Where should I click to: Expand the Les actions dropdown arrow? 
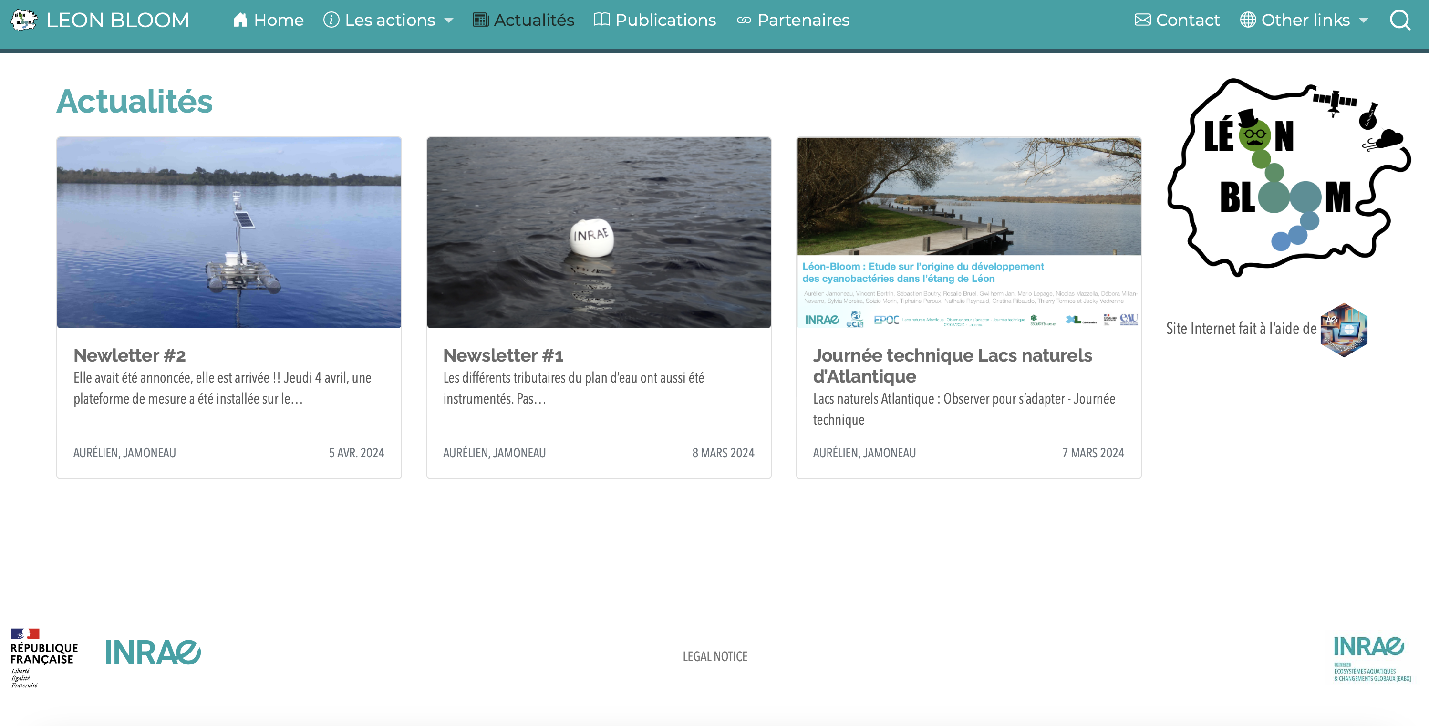pos(449,21)
